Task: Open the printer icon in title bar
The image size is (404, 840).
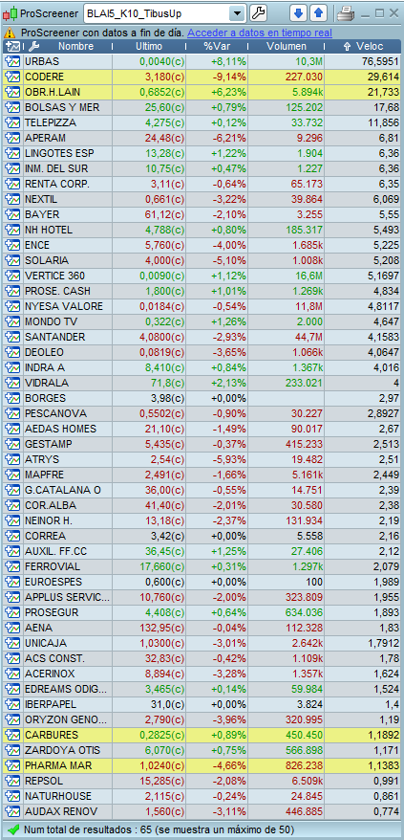Action: [x=346, y=13]
